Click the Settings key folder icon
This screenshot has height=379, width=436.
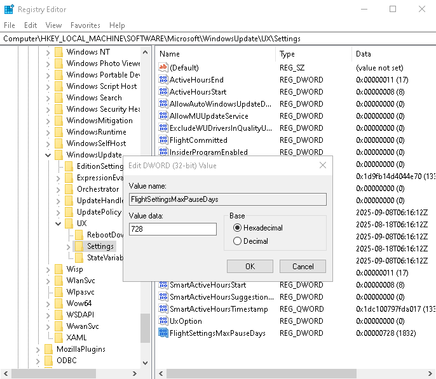(79, 246)
